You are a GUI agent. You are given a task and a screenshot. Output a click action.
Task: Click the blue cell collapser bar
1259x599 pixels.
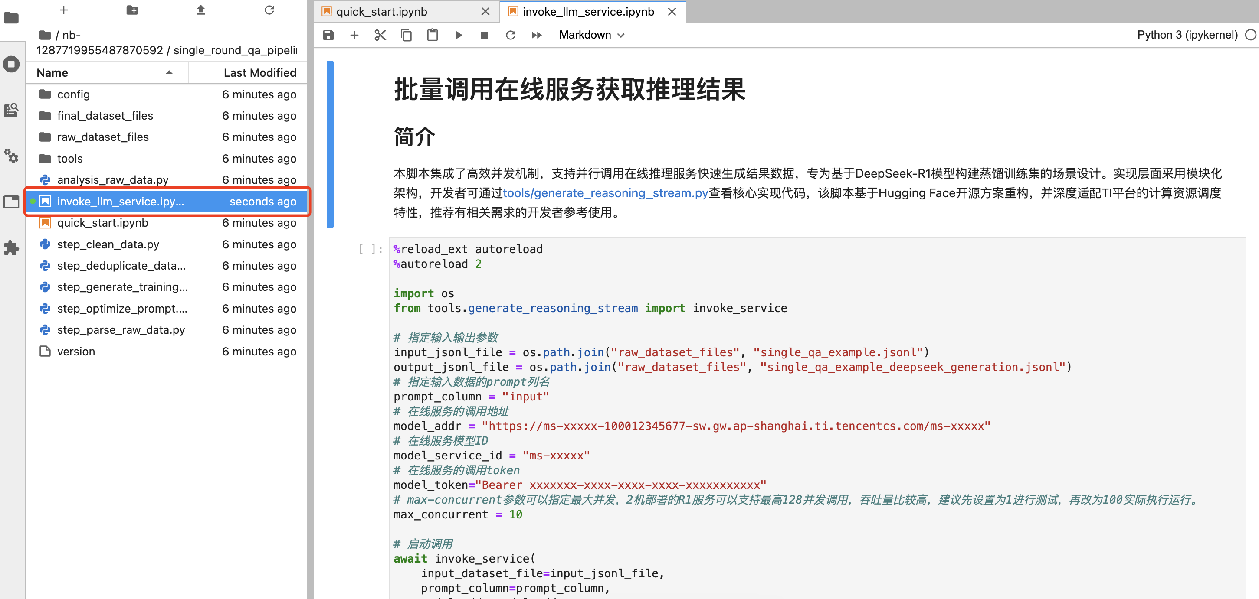[330, 144]
